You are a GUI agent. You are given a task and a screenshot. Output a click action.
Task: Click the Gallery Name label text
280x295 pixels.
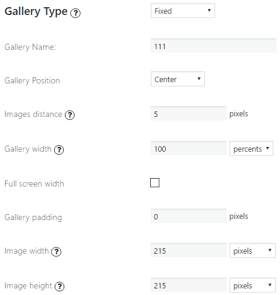30,47
